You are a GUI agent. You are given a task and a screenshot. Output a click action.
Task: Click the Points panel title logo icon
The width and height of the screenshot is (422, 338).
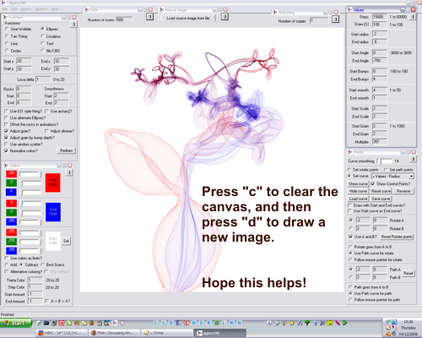[350, 152]
